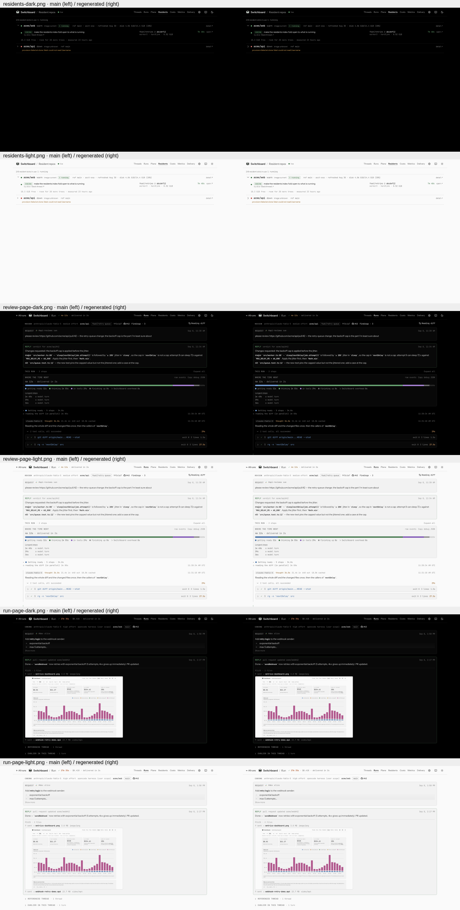Click the docs book icon in residents-light main panel
The image size is (460, 910).
[x=206, y=164]
